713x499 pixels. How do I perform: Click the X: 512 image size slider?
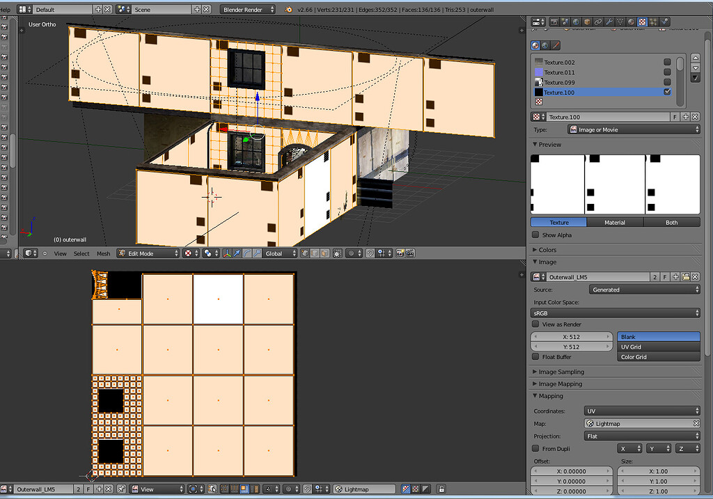click(x=571, y=336)
